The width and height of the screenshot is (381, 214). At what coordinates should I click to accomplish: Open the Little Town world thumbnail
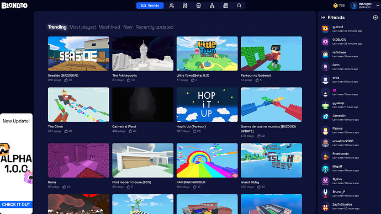coord(207,54)
